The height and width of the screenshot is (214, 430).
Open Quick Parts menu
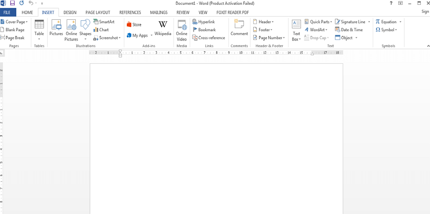[318, 22]
